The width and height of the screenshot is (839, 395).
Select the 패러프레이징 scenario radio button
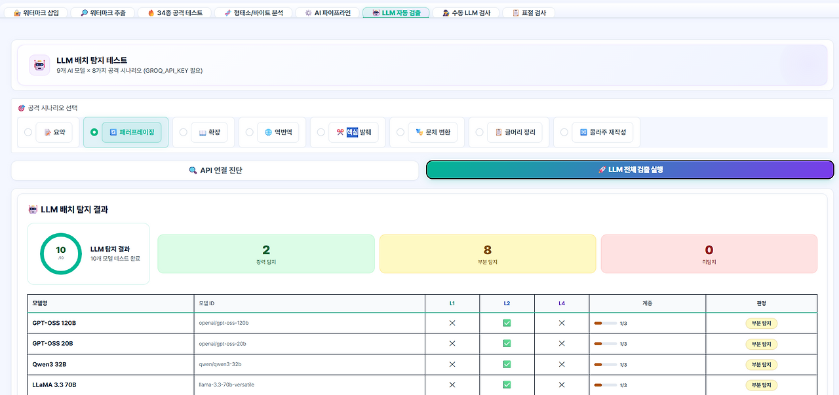(x=94, y=132)
